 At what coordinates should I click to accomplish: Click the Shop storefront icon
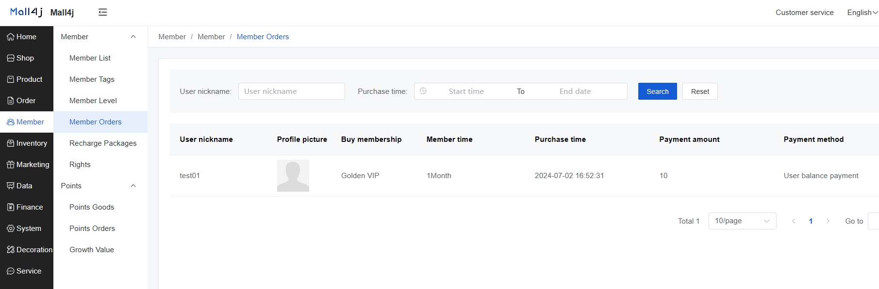coord(11,58)
